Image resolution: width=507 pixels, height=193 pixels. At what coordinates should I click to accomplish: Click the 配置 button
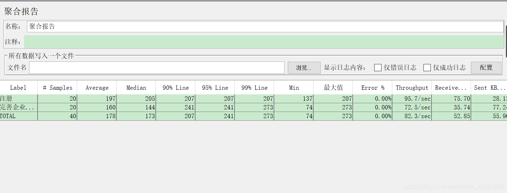tap(486, 68)
